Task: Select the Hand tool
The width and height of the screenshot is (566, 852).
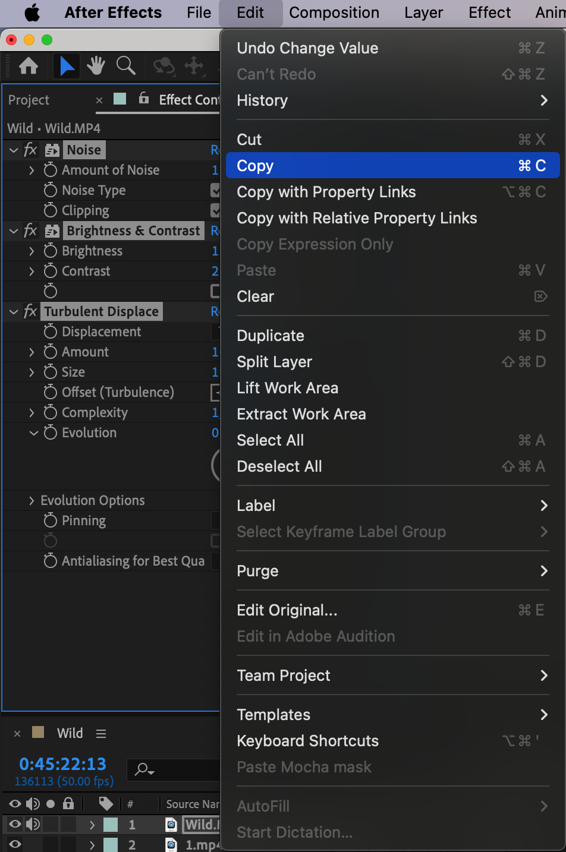Action: (x=96, y=66)
